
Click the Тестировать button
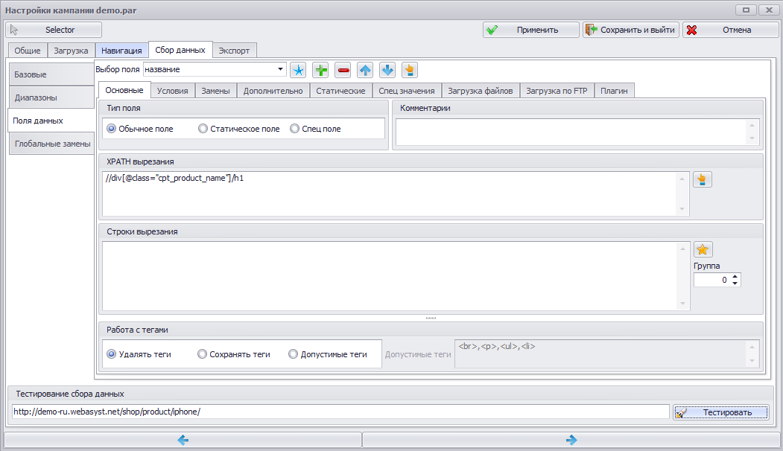pos(720,412)
